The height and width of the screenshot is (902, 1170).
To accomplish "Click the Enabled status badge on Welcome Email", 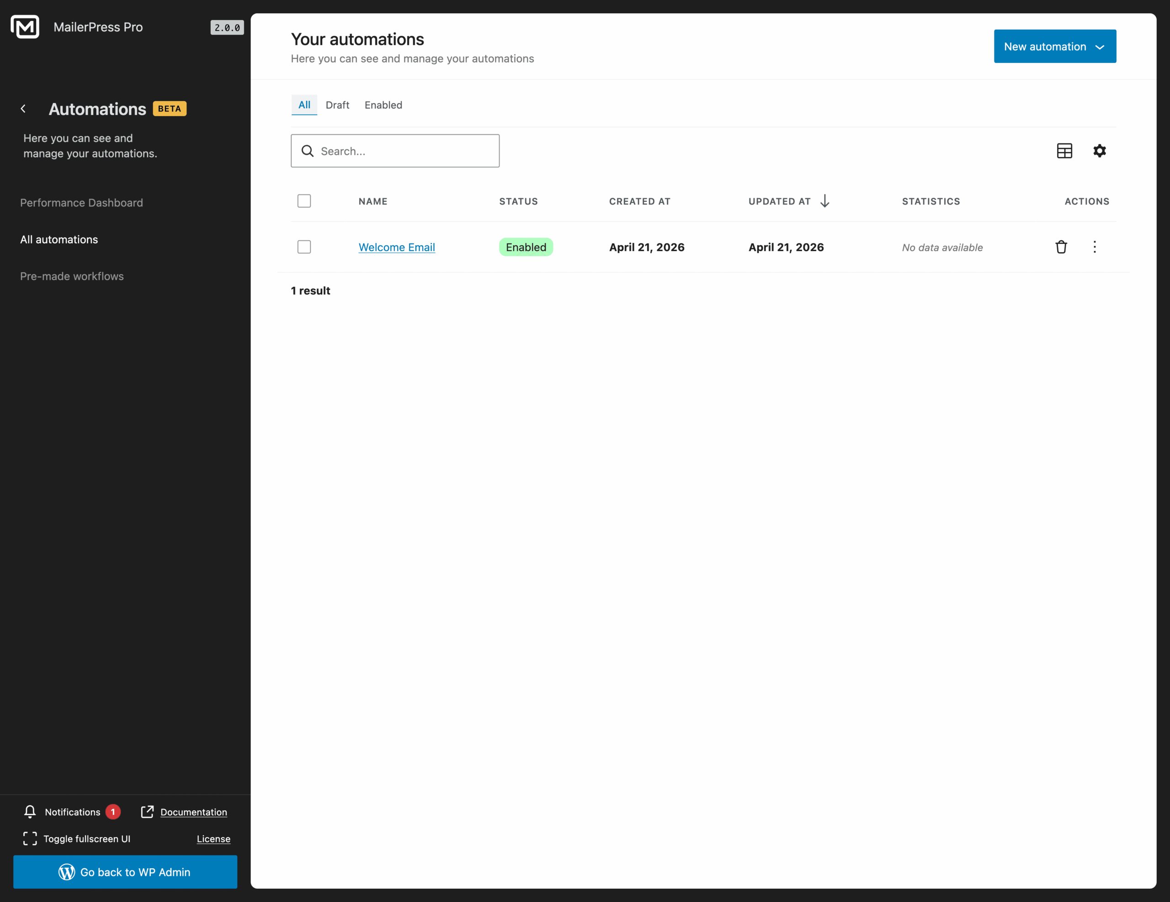I will tap(526, 247).
